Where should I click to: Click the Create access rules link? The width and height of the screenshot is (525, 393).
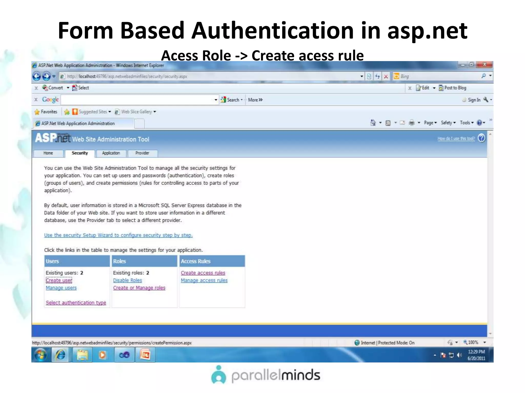203,273
